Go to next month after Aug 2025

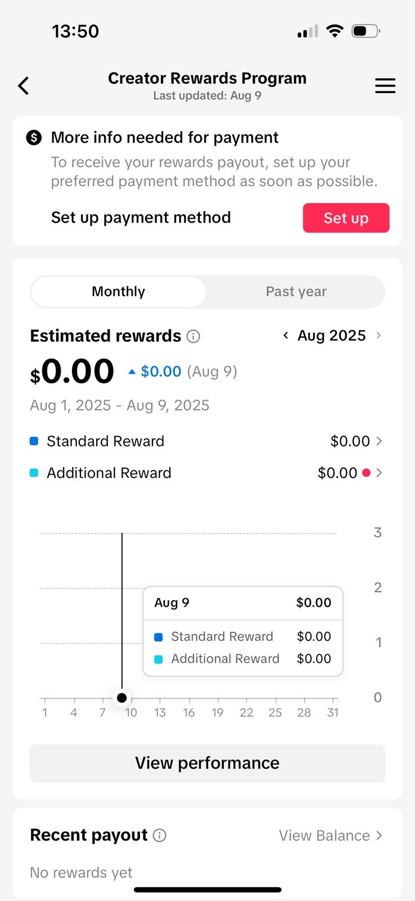click(x=378, y=336)
